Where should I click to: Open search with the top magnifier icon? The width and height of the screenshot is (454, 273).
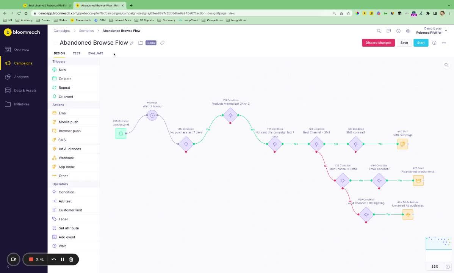379,31
